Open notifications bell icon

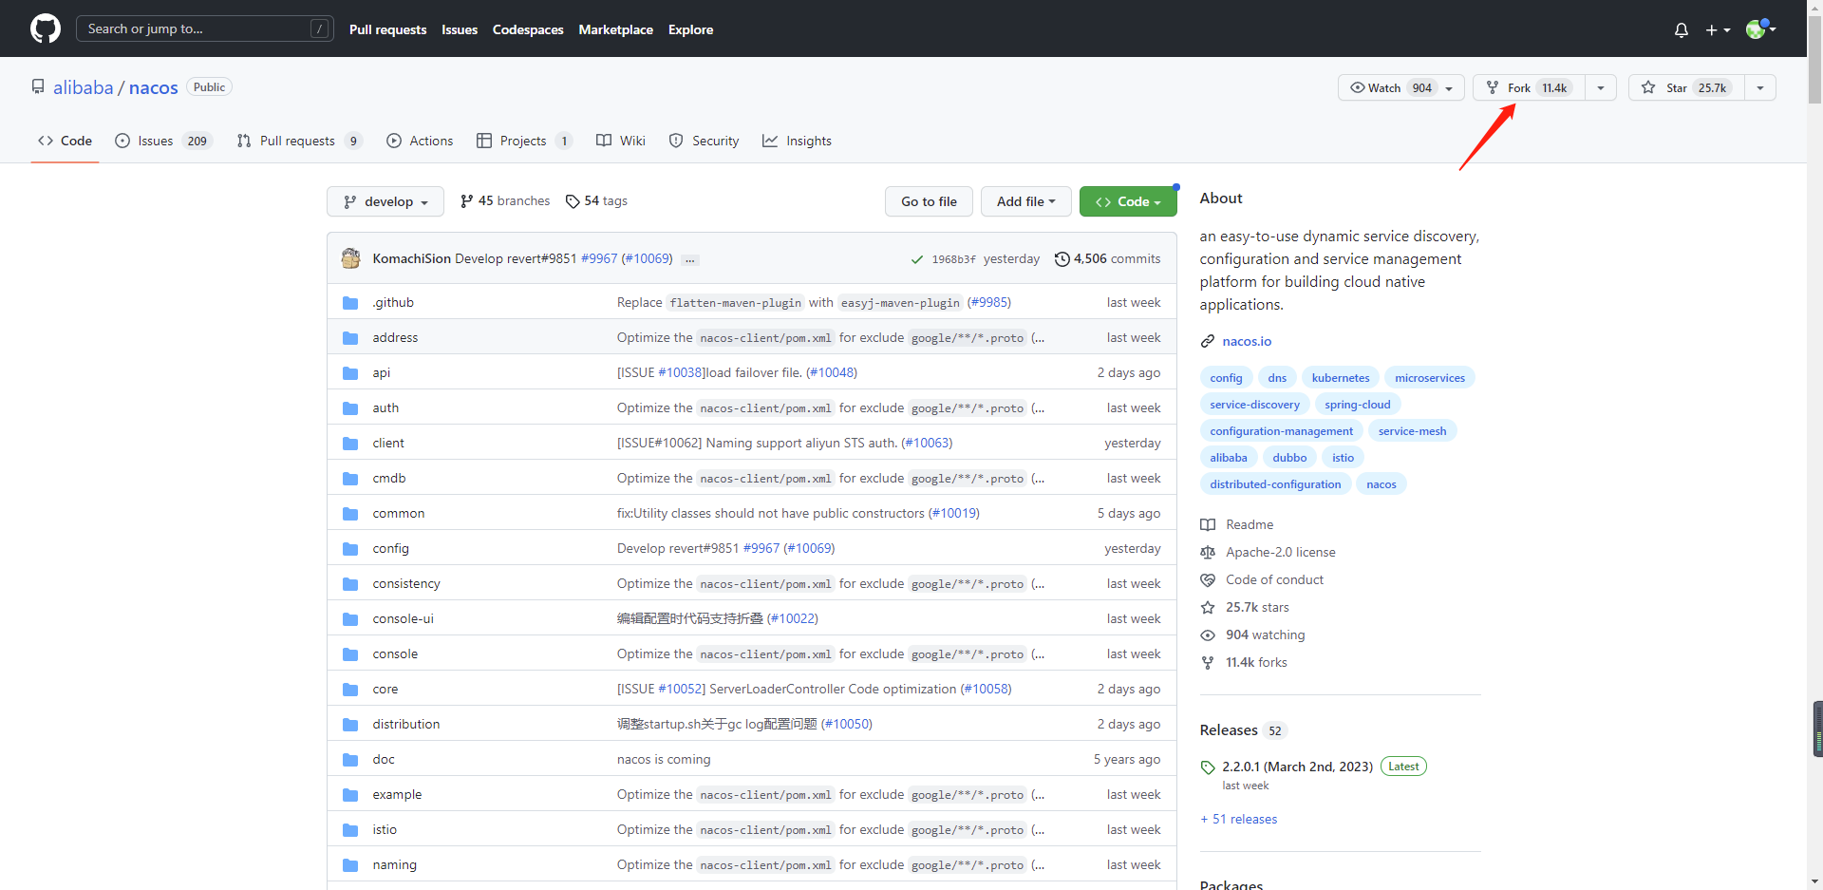pos(1682,29)
